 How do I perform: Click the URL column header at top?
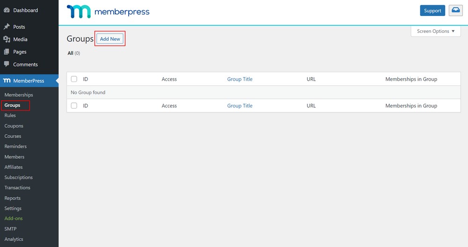(311, 79)
